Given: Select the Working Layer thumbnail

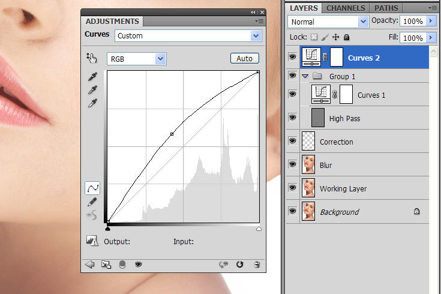Looking at the screenshot, I should pyautogui.click(x=308, y=188).
